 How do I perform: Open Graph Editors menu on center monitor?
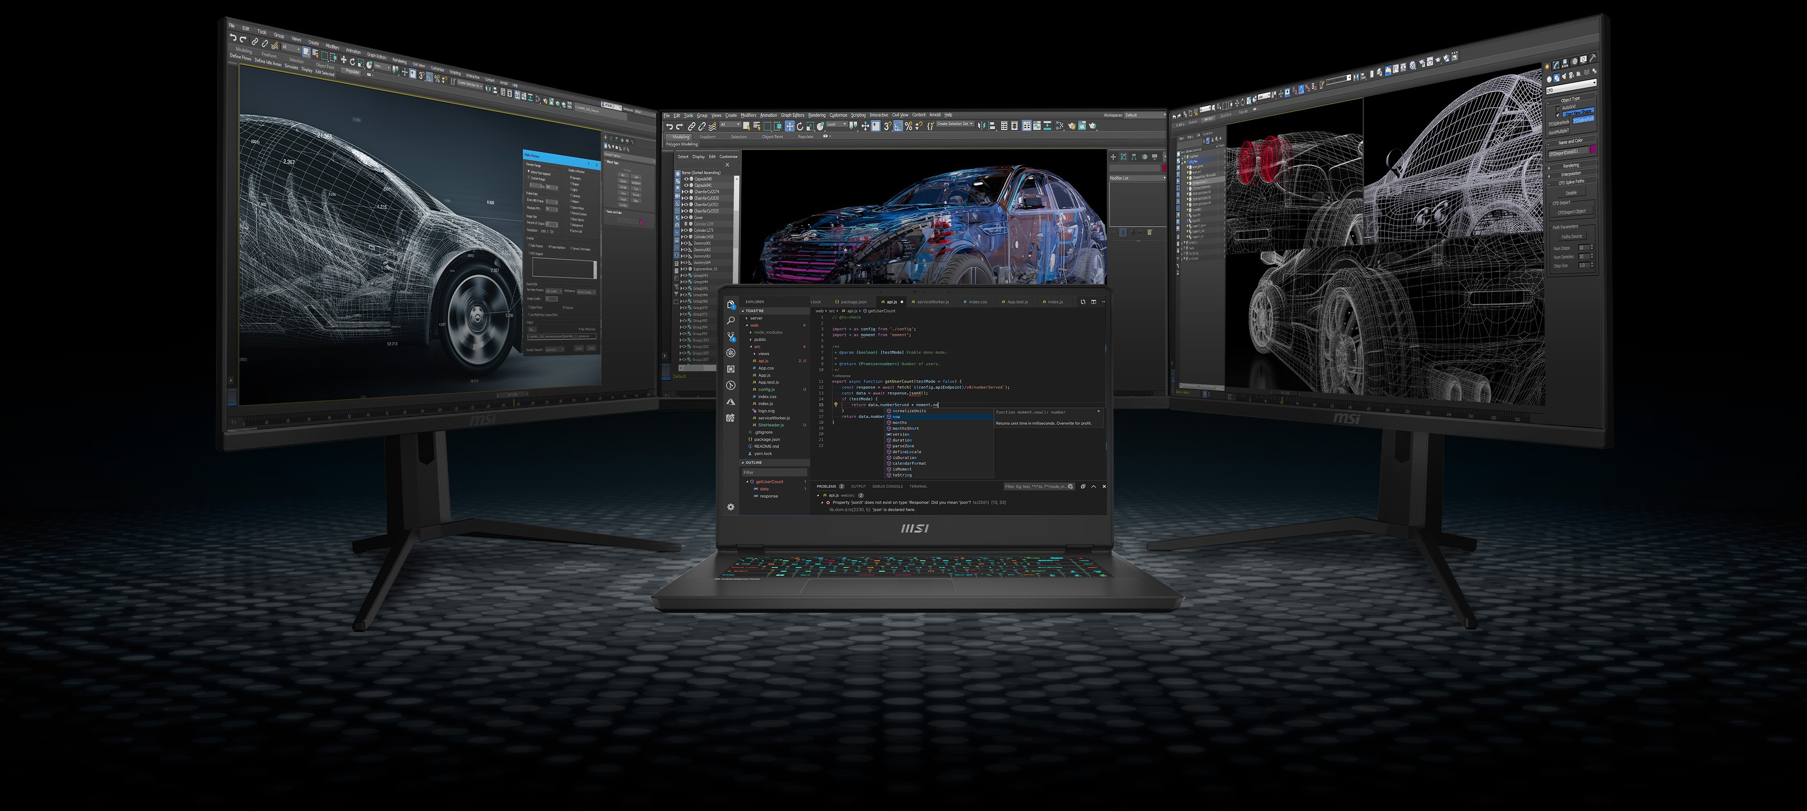792,115
